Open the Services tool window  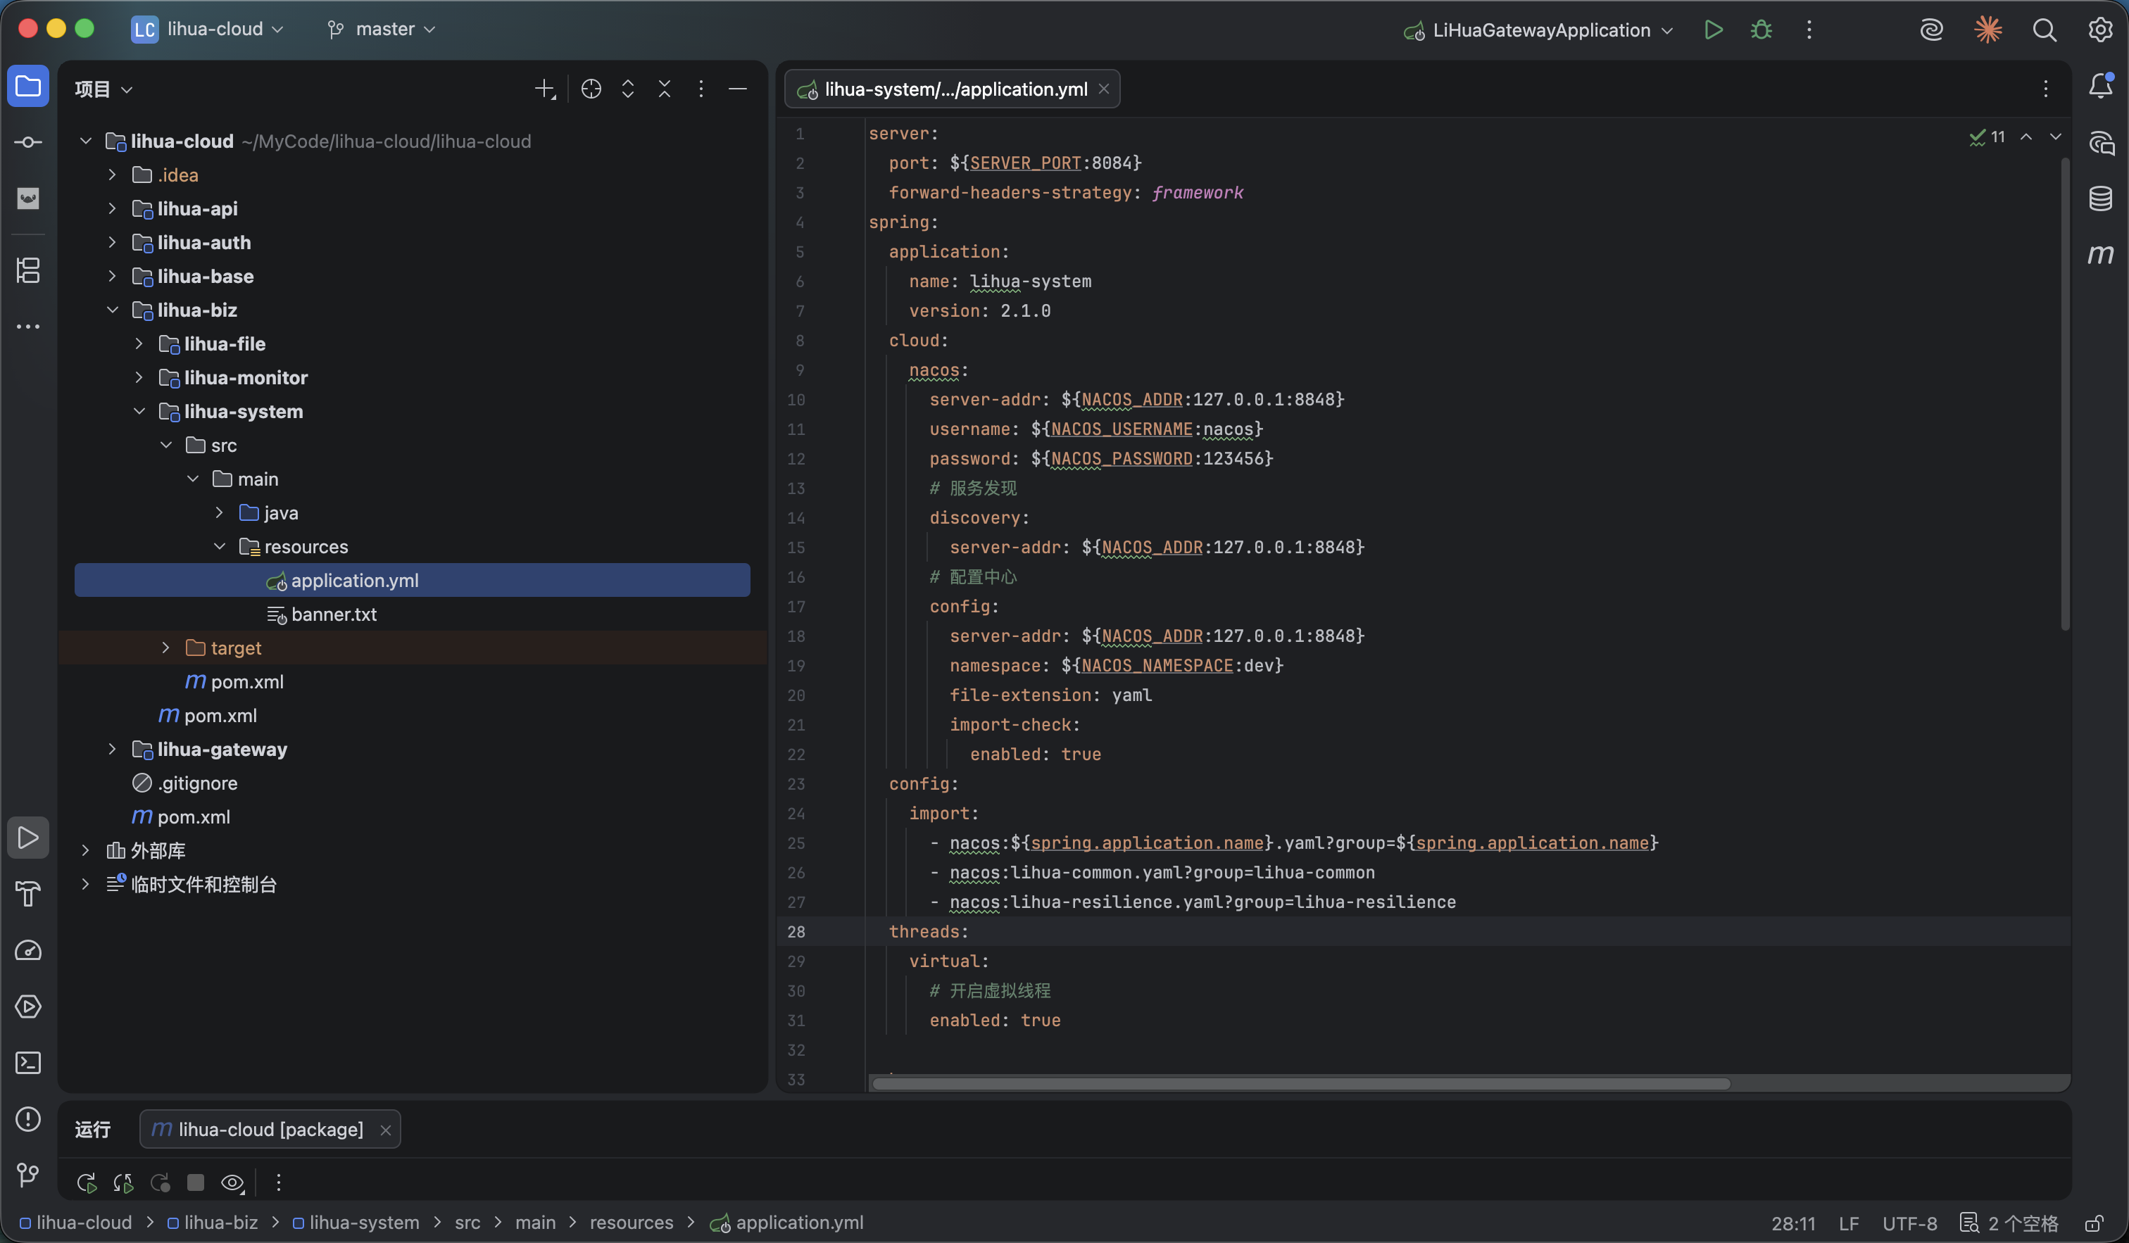coord(28,1007)
